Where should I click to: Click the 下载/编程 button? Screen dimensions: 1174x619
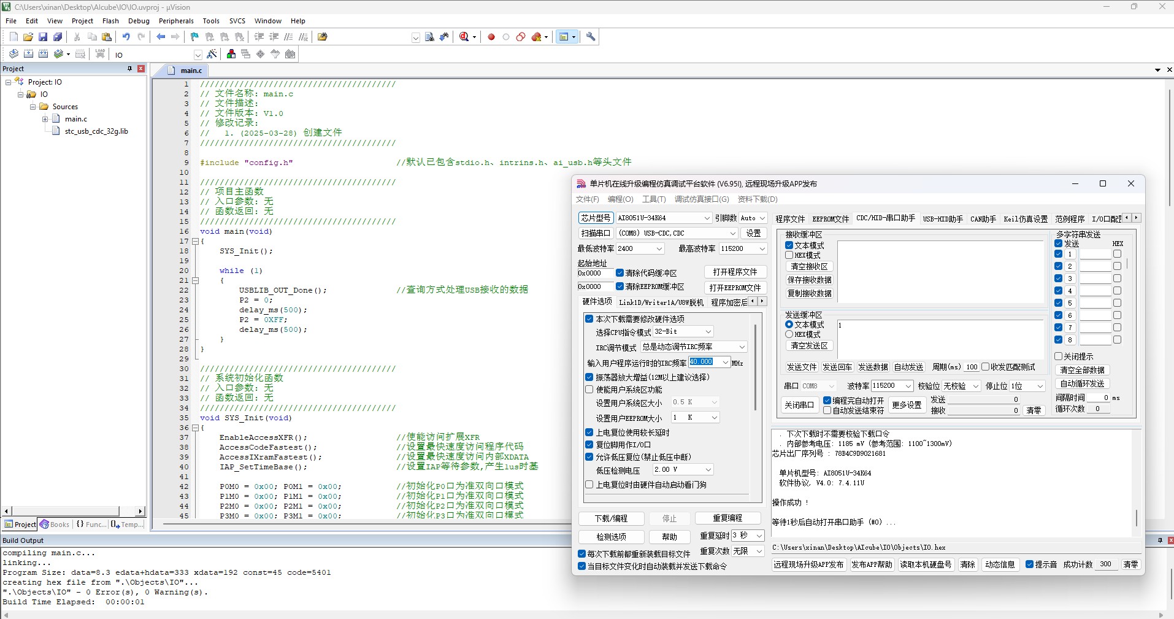click(x=611, y=518)
